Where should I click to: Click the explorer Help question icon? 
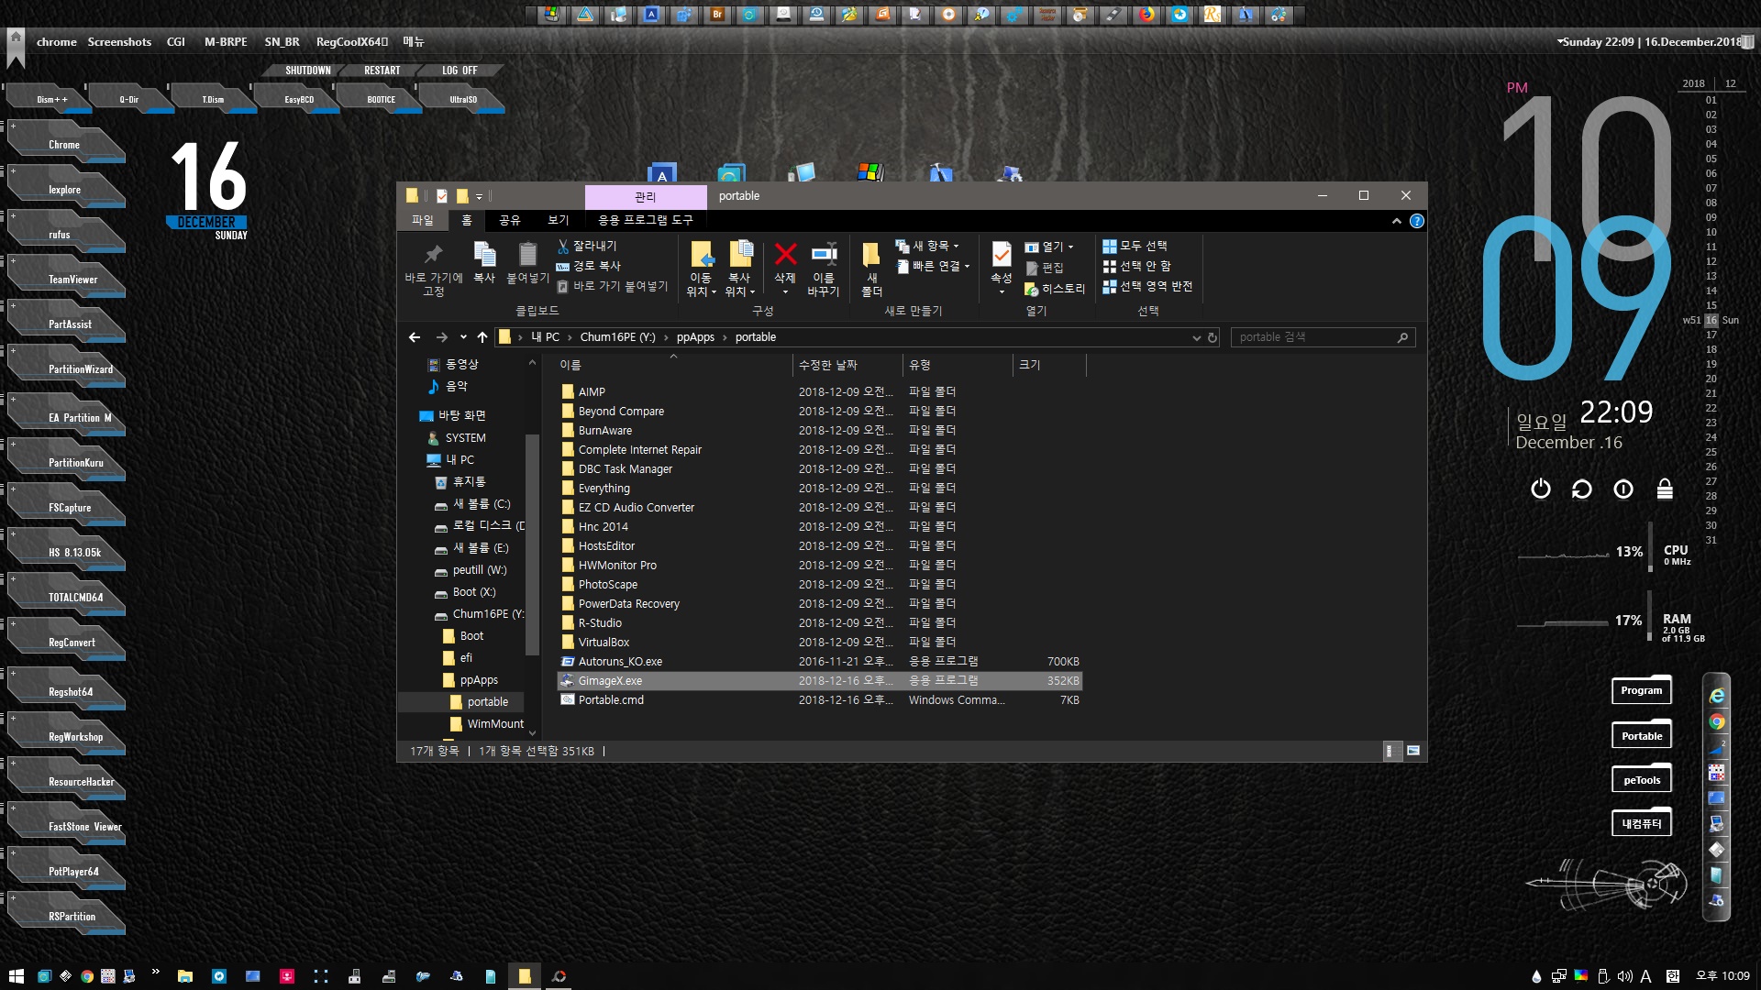coord(1417,221)
